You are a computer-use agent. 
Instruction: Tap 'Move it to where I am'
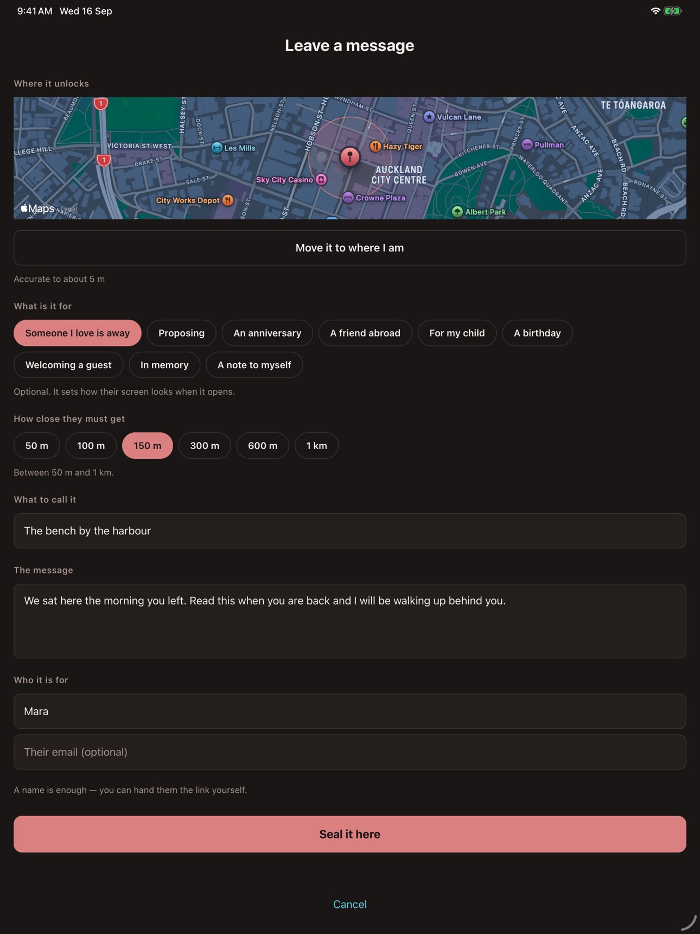(x=350, y=248)
